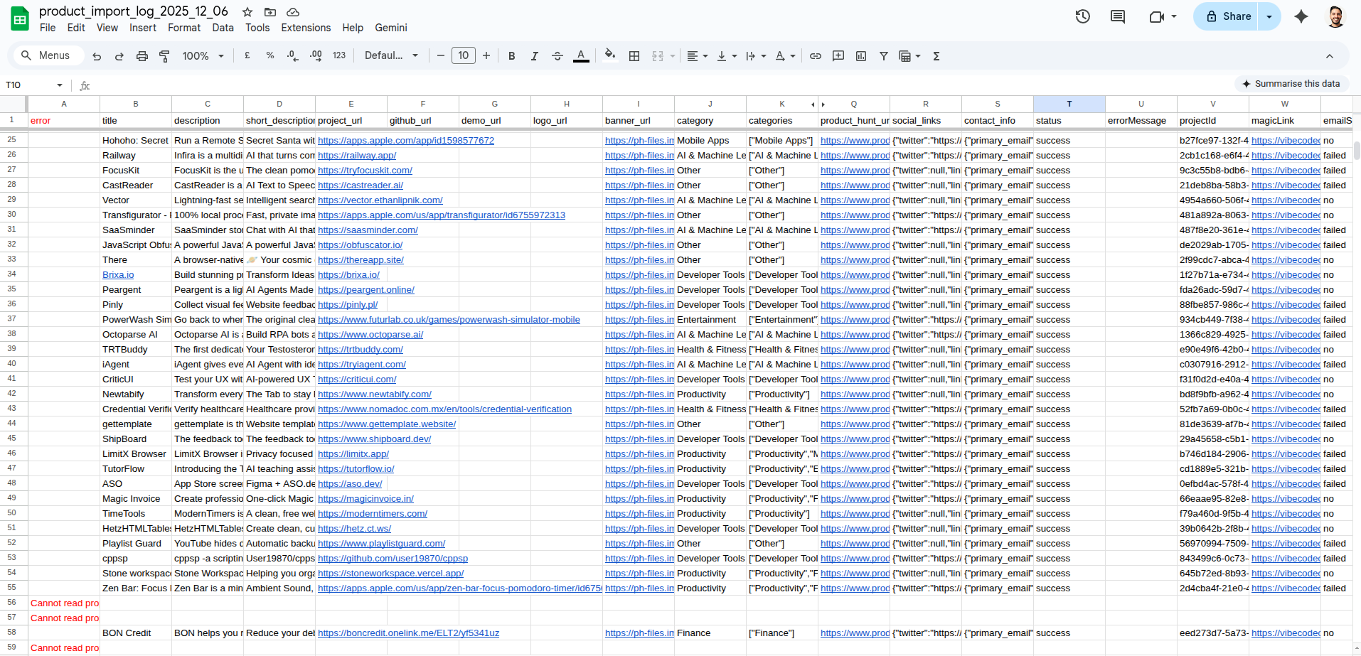Open the text colour picker
The width and height of the screenshot is (1361, 656).
point(581,56)
